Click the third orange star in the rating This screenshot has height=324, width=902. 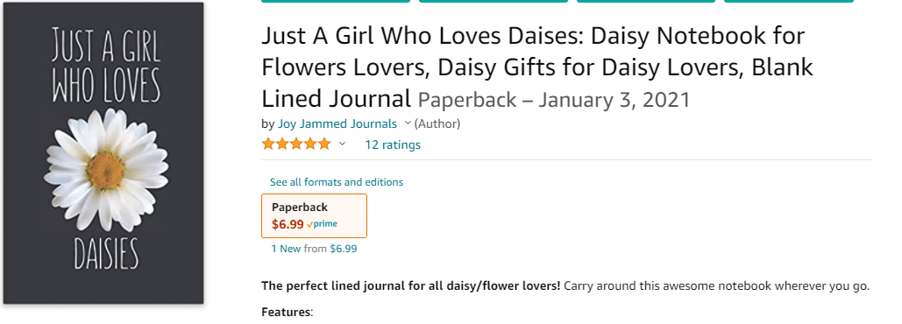coord(296,144)
